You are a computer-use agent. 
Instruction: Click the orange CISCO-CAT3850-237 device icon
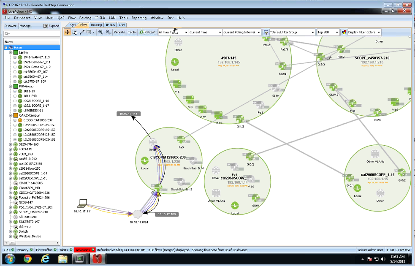(20, 120)
